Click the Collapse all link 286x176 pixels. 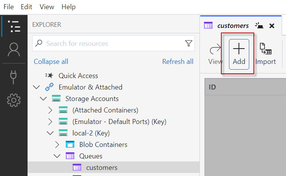(x=51, y=62)
